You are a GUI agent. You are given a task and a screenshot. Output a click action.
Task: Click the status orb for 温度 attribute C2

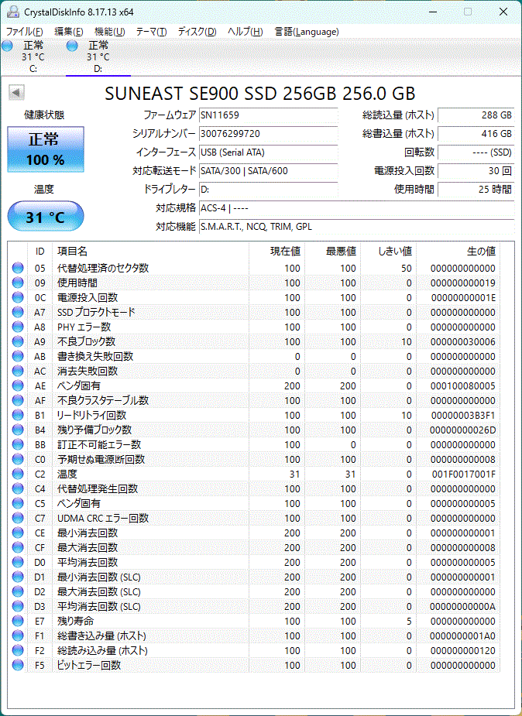[x=18, y=474]
